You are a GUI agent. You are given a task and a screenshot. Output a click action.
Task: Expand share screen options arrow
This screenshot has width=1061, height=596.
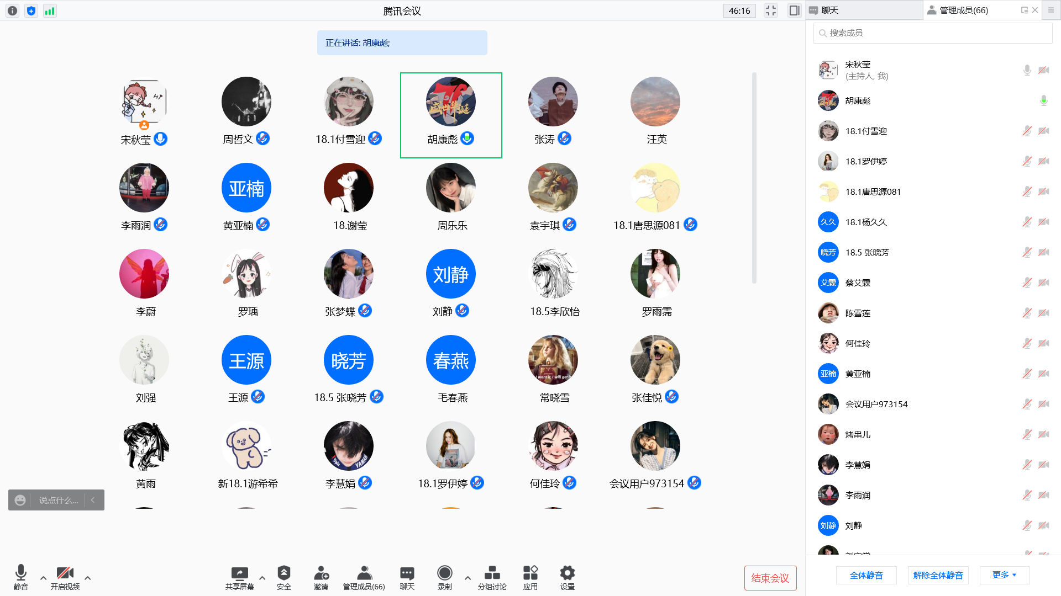tap(262, 578)
